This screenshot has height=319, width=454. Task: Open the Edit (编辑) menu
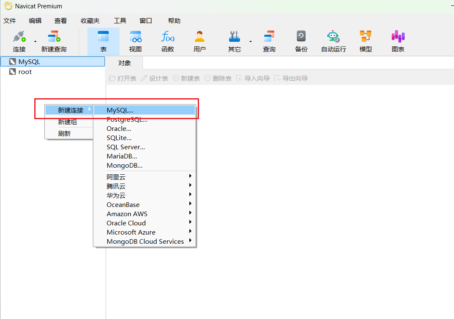click(35, 21)
